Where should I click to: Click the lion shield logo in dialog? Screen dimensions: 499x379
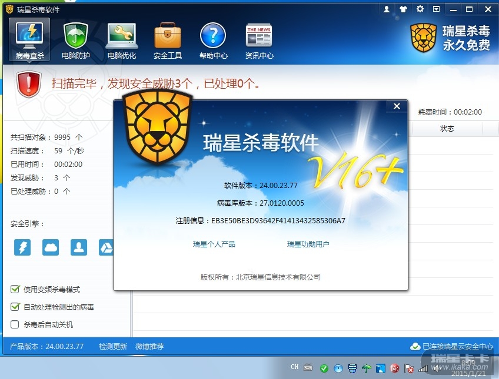pyautogui.click(x=158, y=127)
